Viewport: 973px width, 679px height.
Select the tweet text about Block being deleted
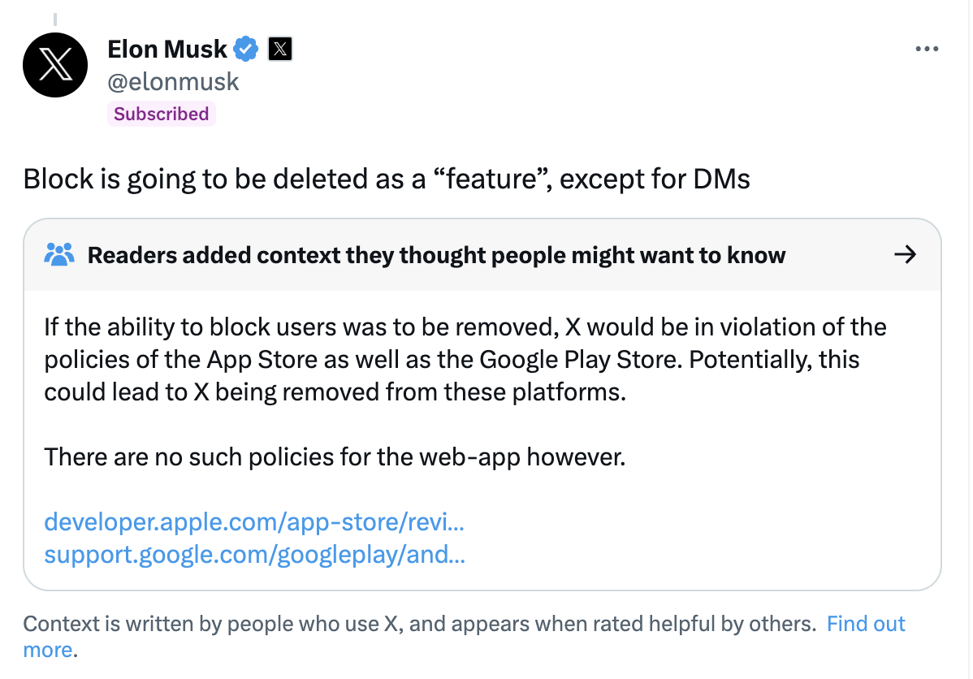[x=387, y=179]
